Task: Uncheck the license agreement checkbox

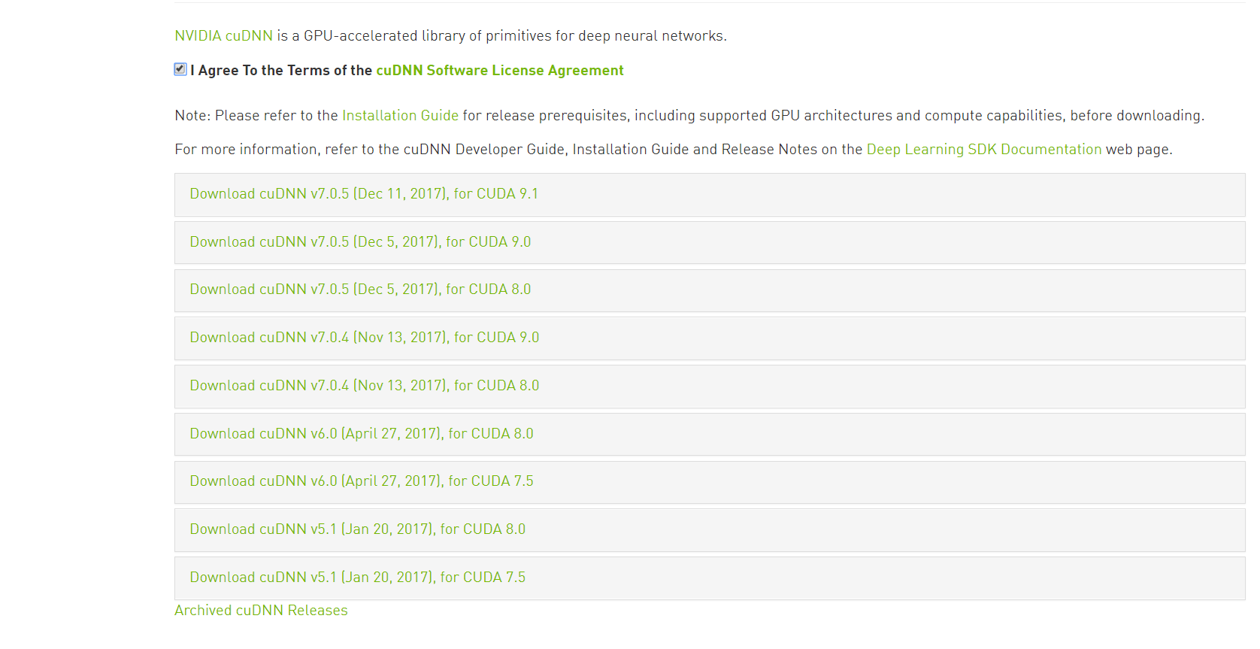Action: point(180,69)
